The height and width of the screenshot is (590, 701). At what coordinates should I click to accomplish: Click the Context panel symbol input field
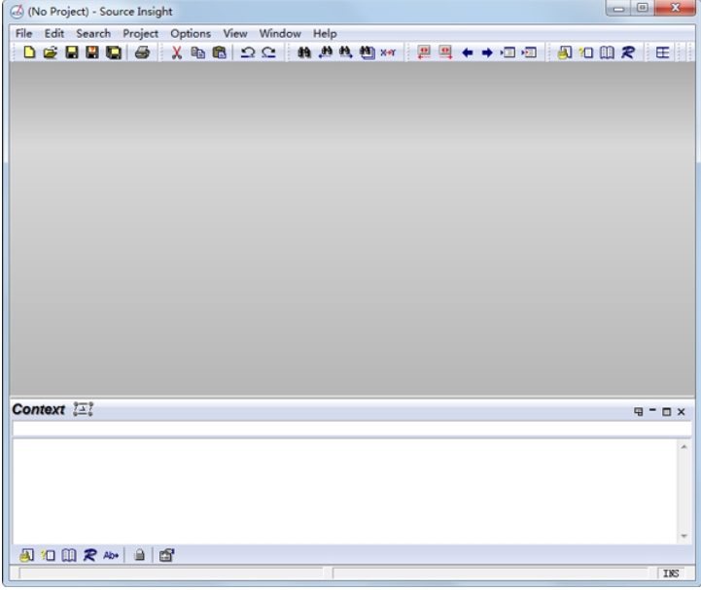click(x=352, y=429)
